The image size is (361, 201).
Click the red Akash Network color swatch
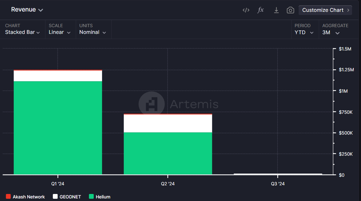[8, 197]
